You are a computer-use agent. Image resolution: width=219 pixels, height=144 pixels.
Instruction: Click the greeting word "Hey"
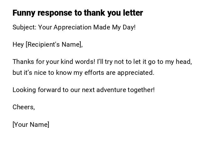18,44
